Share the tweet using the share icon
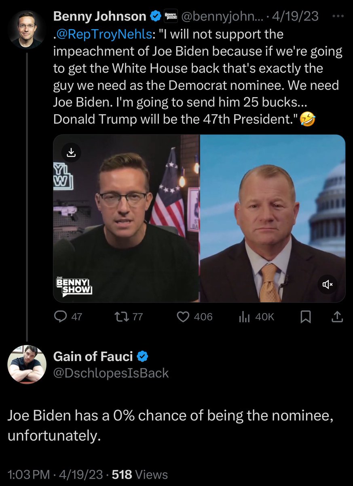This screenshot has width=353, height=486. (336, 317)
